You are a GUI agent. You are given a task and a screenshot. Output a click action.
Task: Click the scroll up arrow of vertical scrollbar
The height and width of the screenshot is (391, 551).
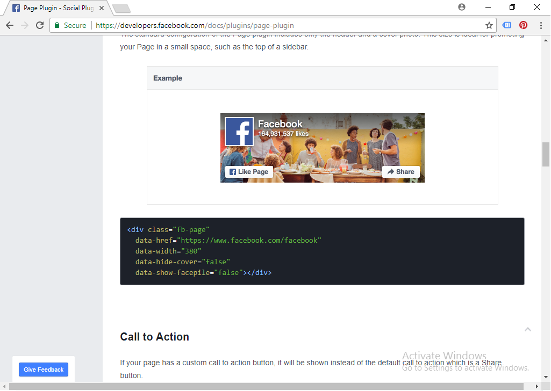click(x=546, y=40)
